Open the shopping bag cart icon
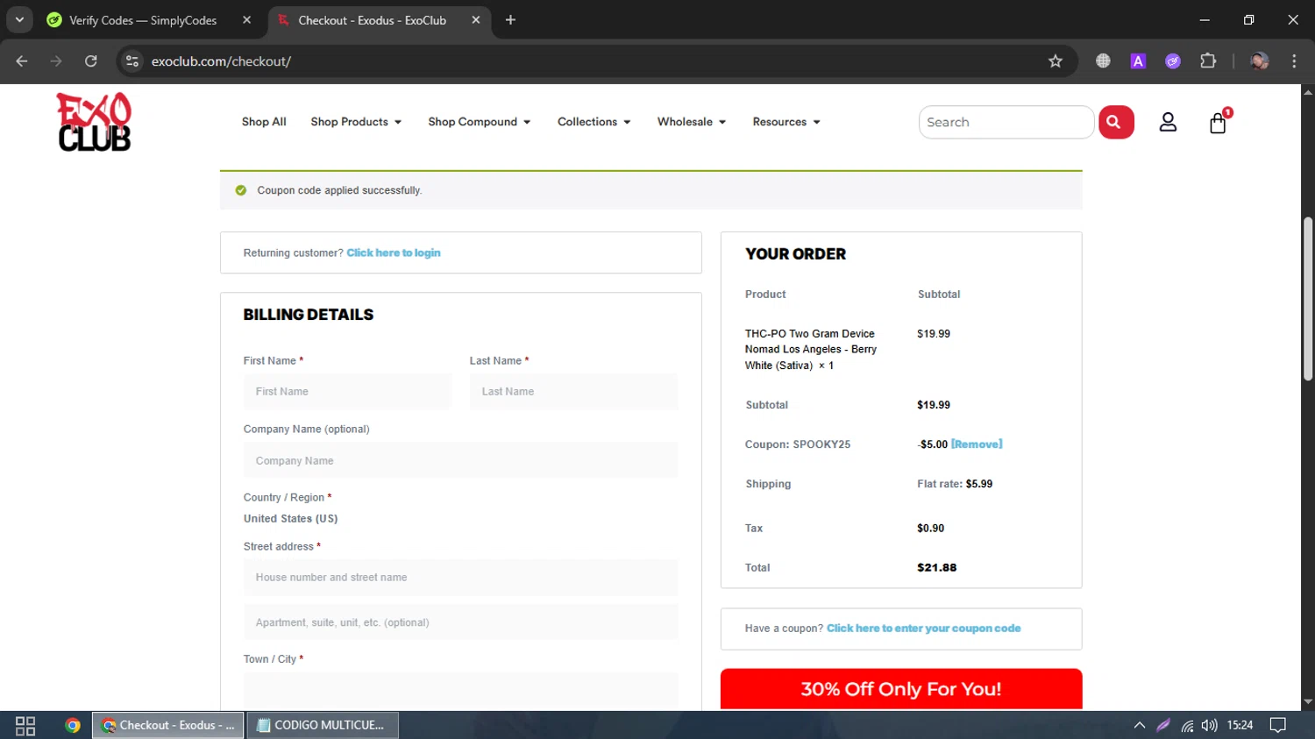Screen dimensions: 1315x739 1218,123
